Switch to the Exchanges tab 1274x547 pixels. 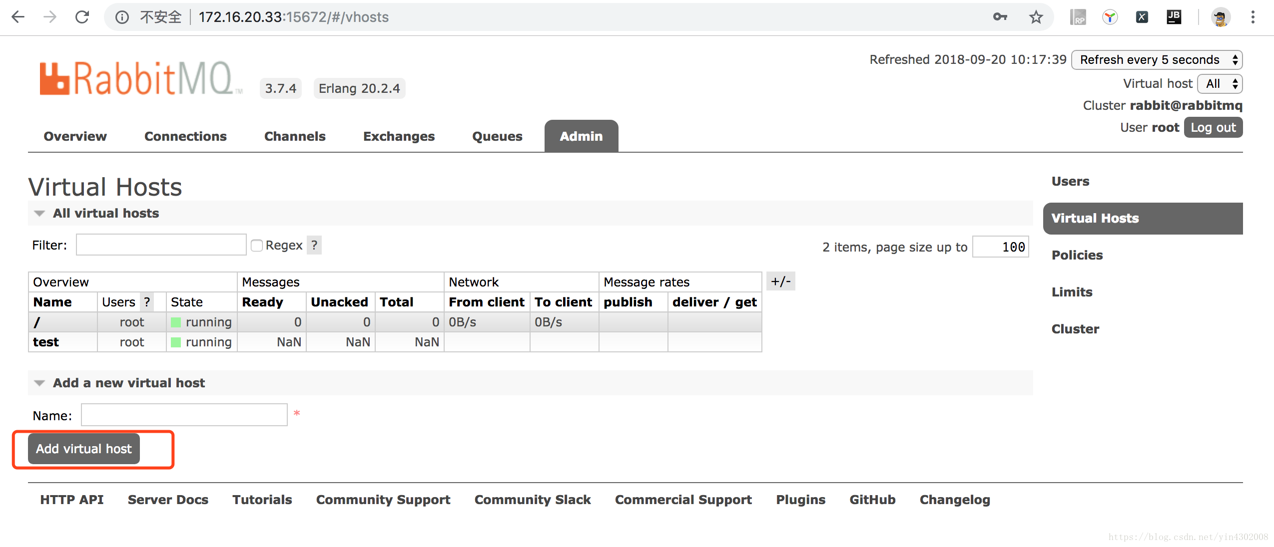pos(399,136)
